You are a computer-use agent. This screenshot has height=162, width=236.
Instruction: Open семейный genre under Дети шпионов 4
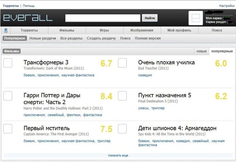(x=201, y=141)
